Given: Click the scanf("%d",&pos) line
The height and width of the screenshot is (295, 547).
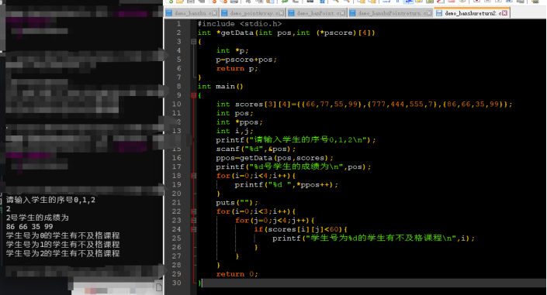Looking at the screenshot, I should [x=256, y=149].
